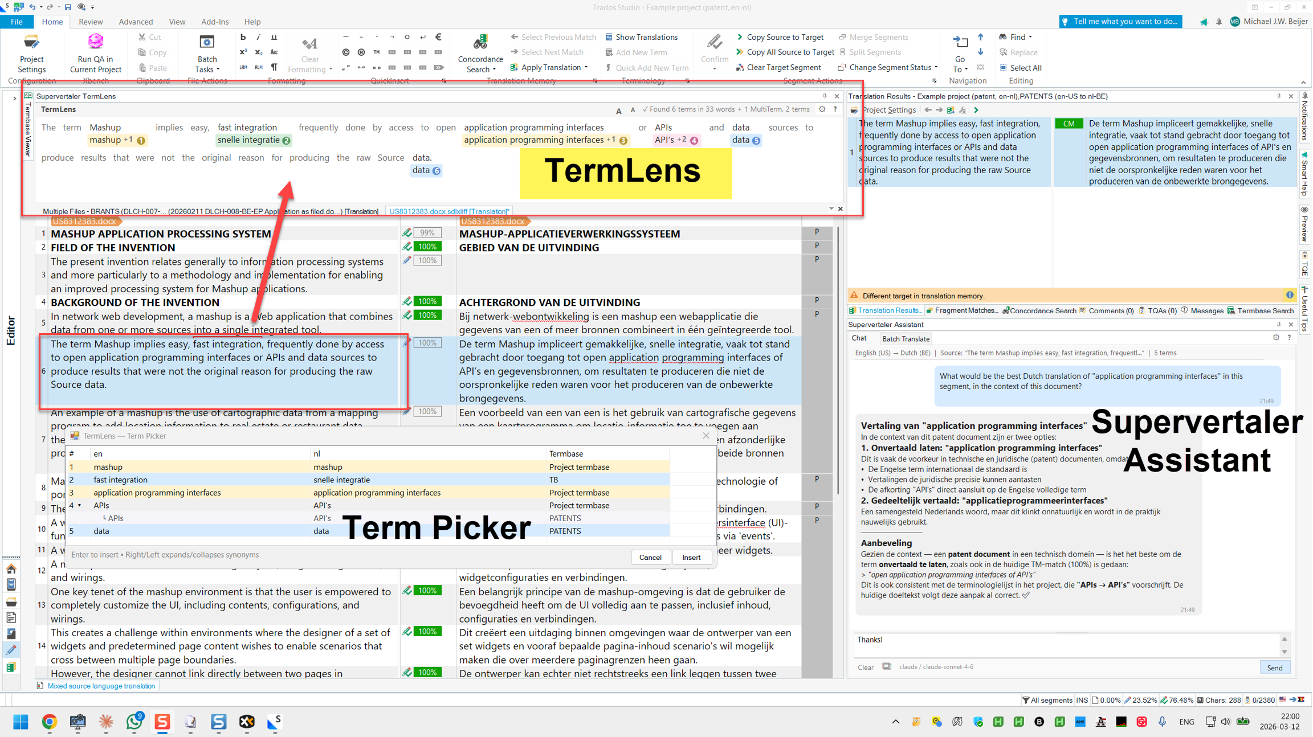Toggle Show Translations in the ribbon

pos(642,36)
